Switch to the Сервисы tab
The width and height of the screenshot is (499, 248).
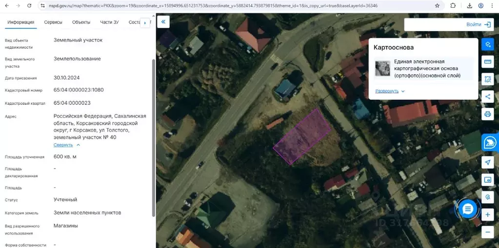pos(53,22)
